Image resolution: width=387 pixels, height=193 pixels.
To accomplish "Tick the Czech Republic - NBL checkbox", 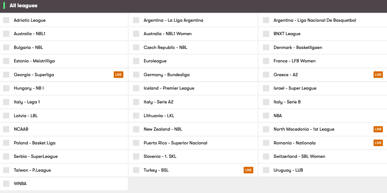I will coord(136,47).
